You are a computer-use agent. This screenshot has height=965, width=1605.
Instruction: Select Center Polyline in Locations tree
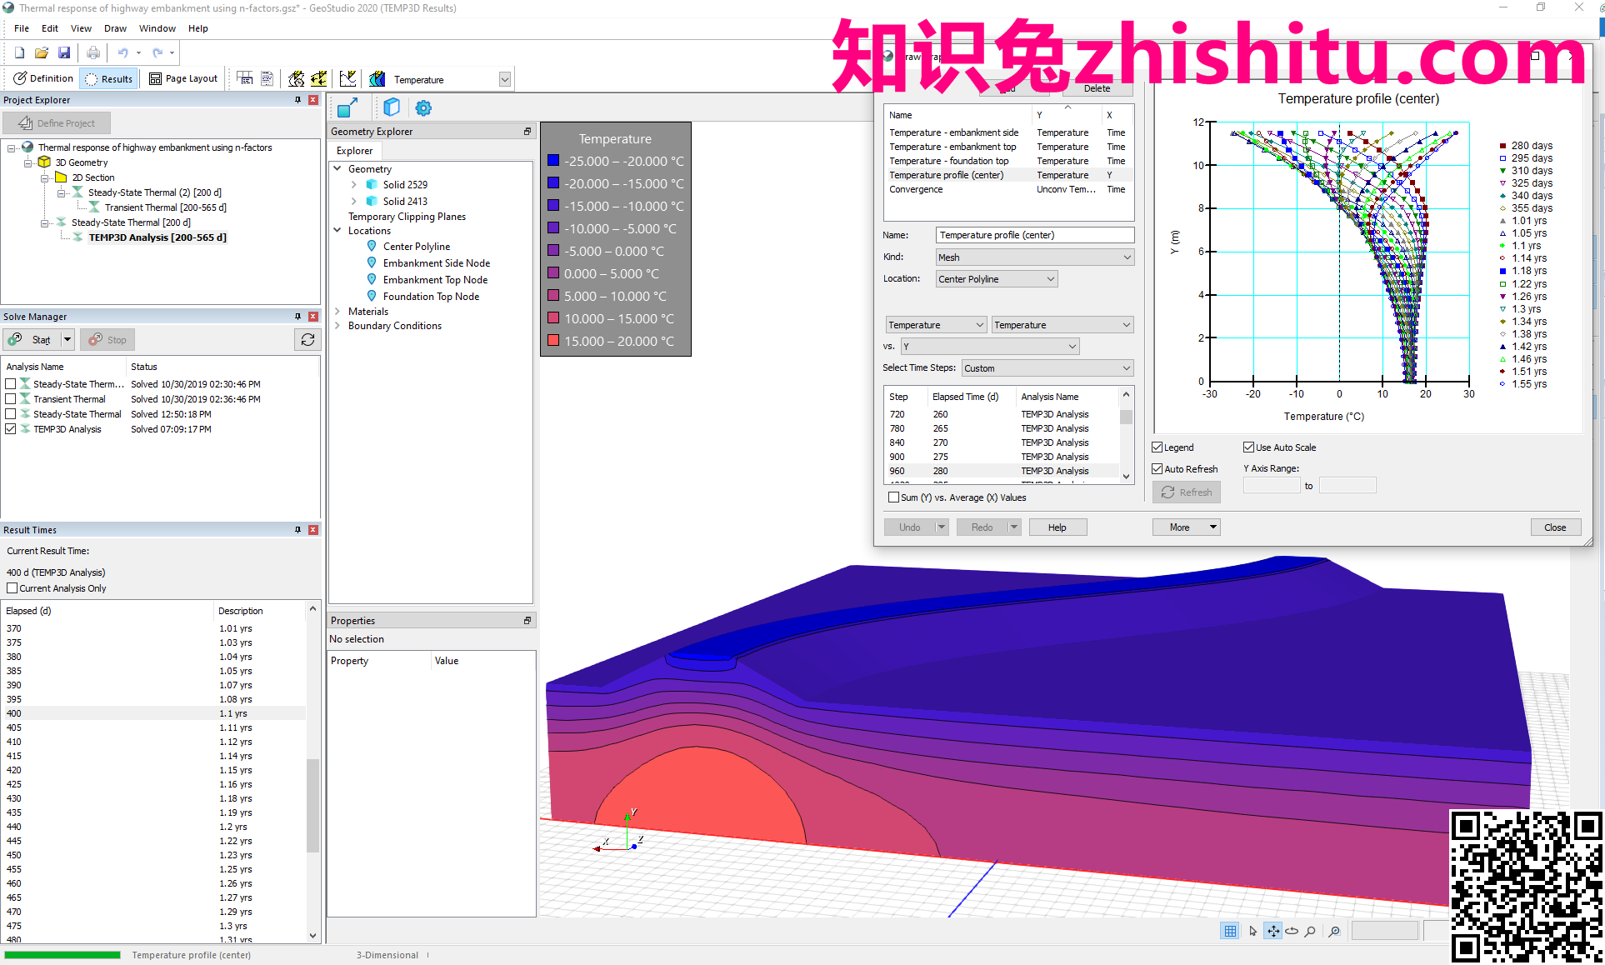416,247
